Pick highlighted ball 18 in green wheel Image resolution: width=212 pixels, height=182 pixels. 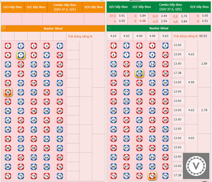(139, 74)
